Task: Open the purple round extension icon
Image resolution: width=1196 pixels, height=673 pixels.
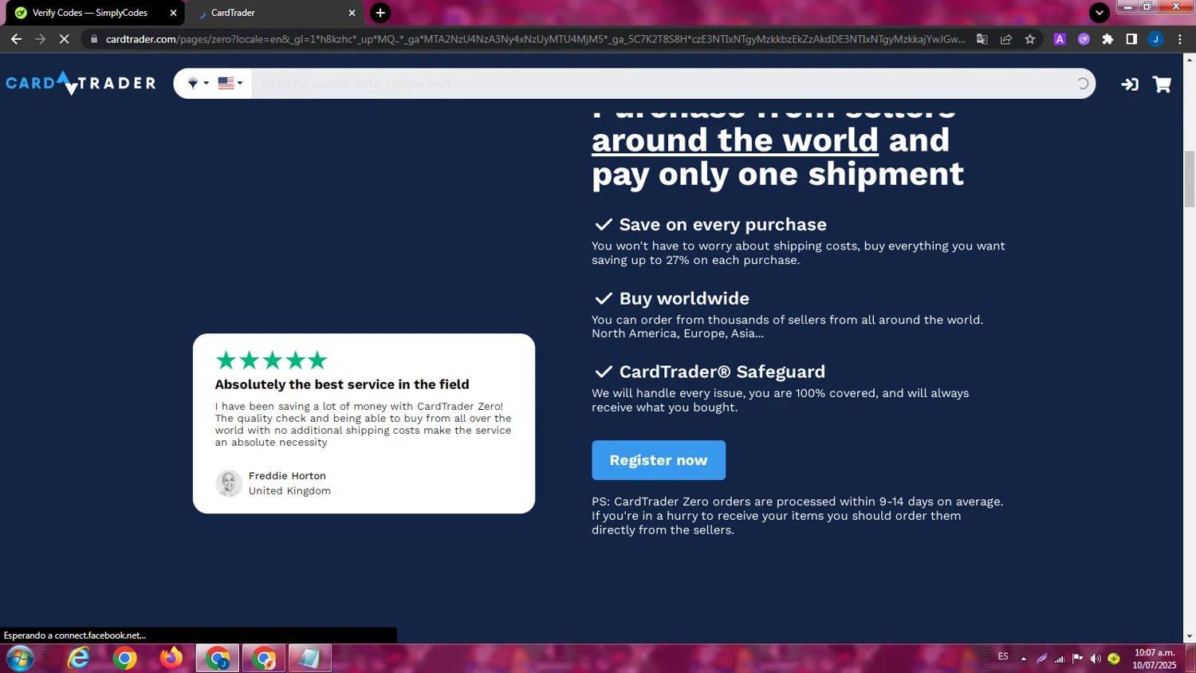Action: [x=1084, y=39]
